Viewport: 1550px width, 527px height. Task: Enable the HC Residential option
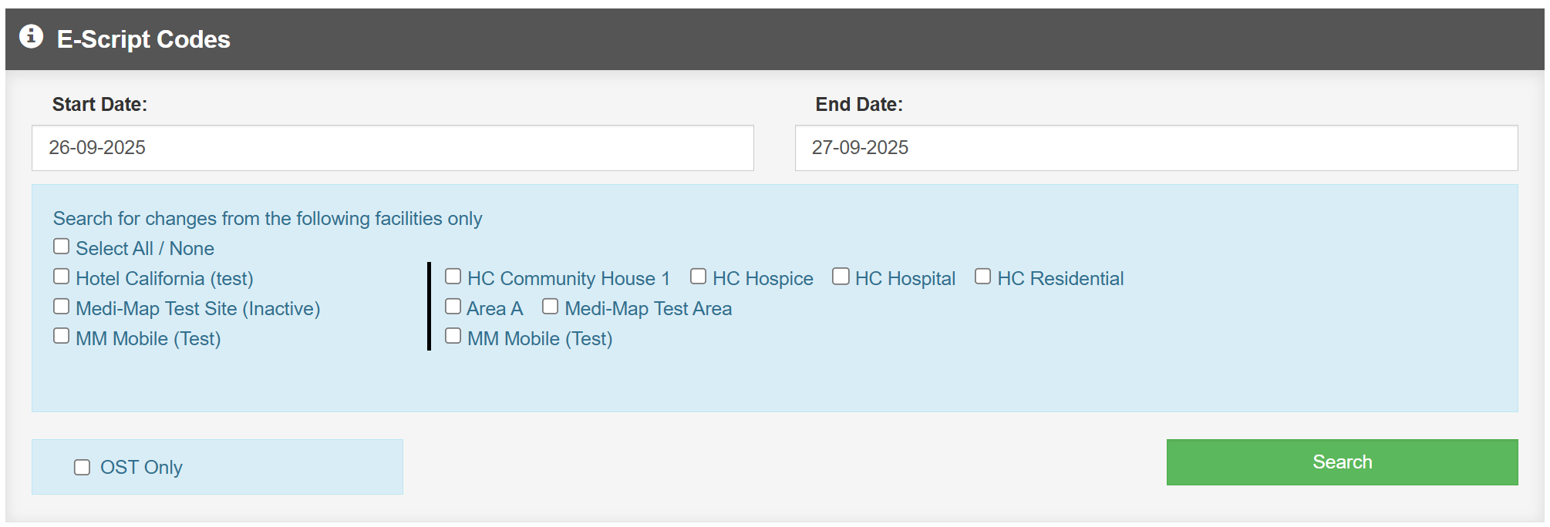[982, 275]
